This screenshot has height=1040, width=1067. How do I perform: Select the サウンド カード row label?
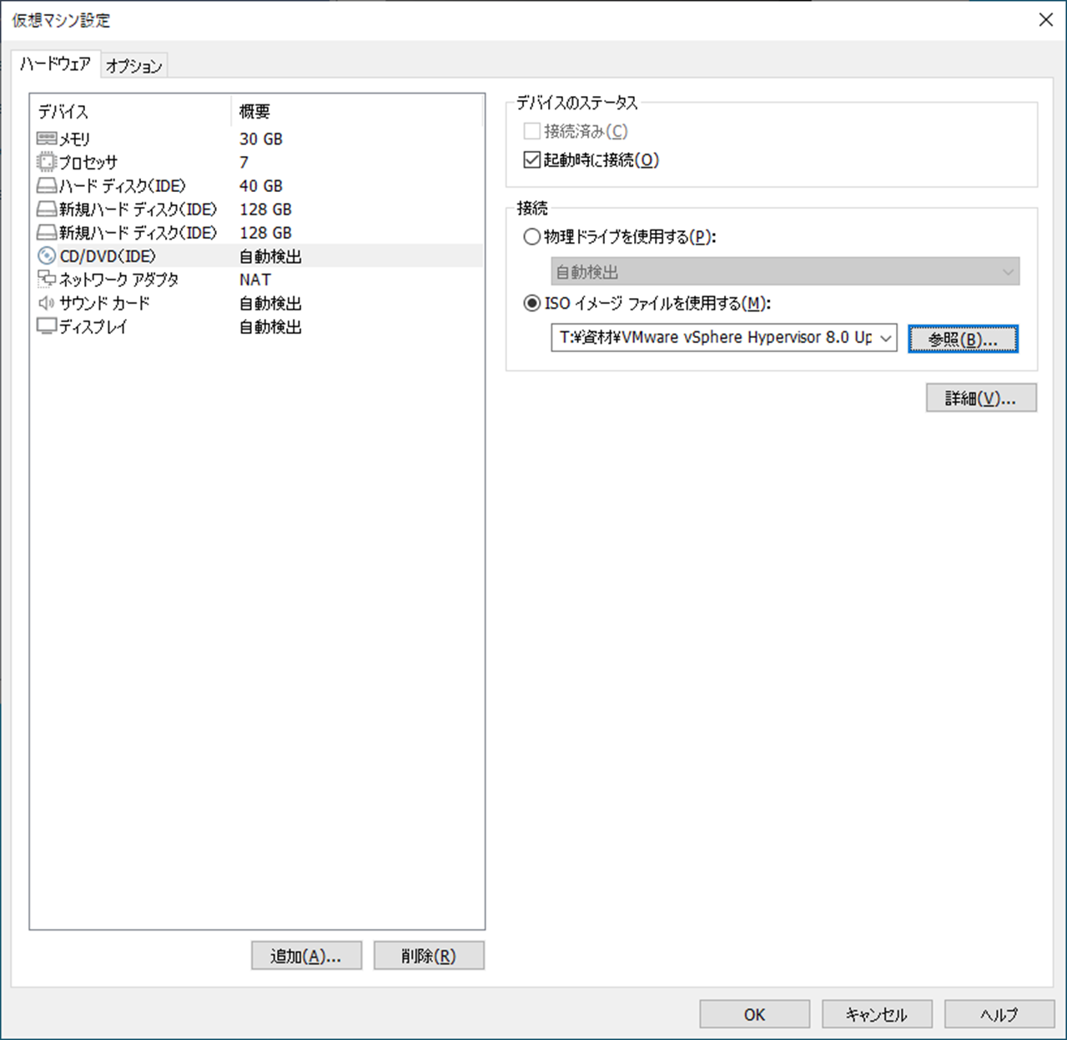point(104,303)
